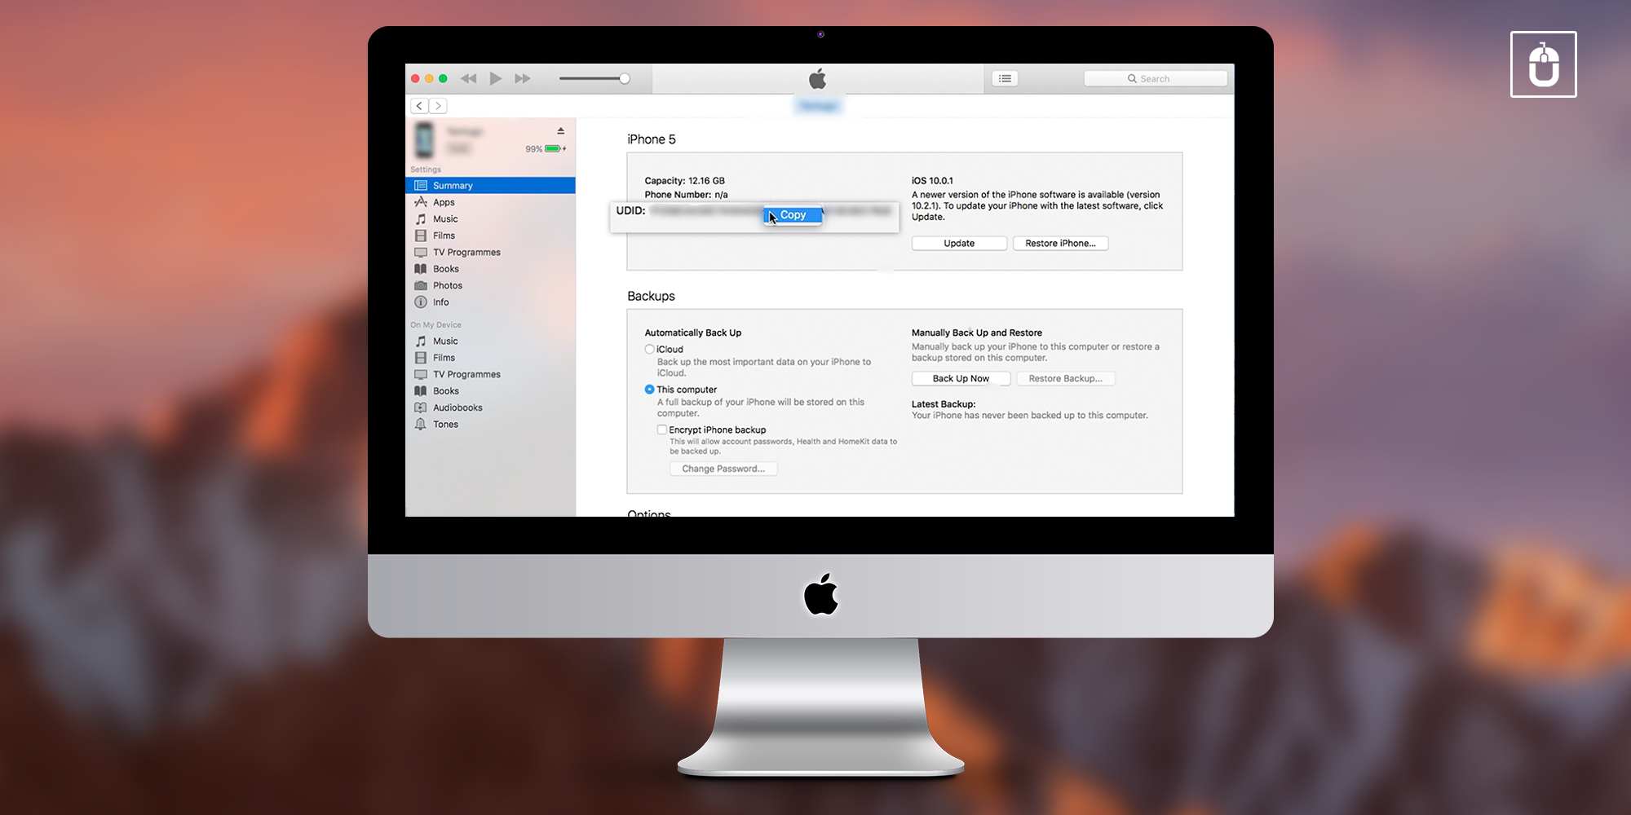Viewport: 1631px width, 815px height.
Task: Click the volume slider knob
Action: 625,79
